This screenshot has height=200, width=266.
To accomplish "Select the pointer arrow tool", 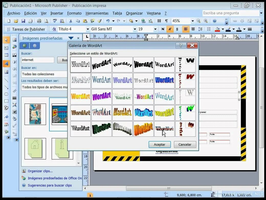I will click(x=6, y=40).
